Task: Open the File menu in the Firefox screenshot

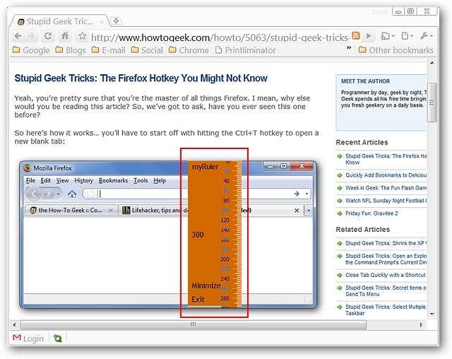Action: [30, 181]
